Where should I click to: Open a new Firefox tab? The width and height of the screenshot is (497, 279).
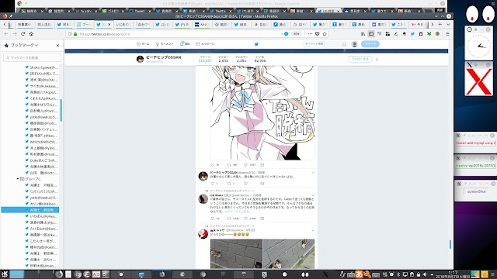(440, 24)
